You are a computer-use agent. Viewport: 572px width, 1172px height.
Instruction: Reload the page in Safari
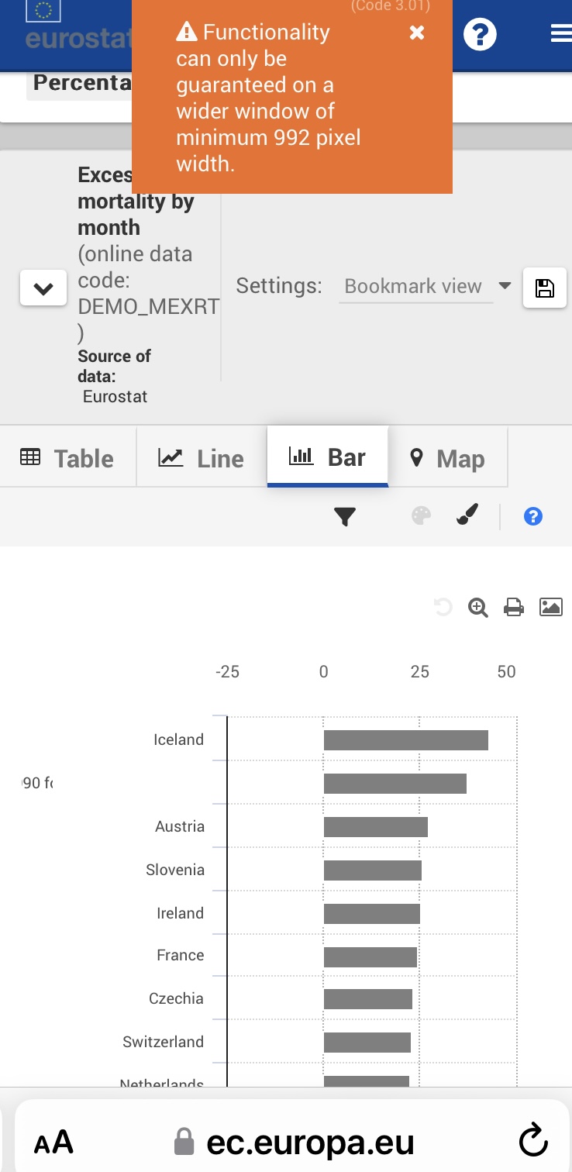click(x=533, y=1141)
